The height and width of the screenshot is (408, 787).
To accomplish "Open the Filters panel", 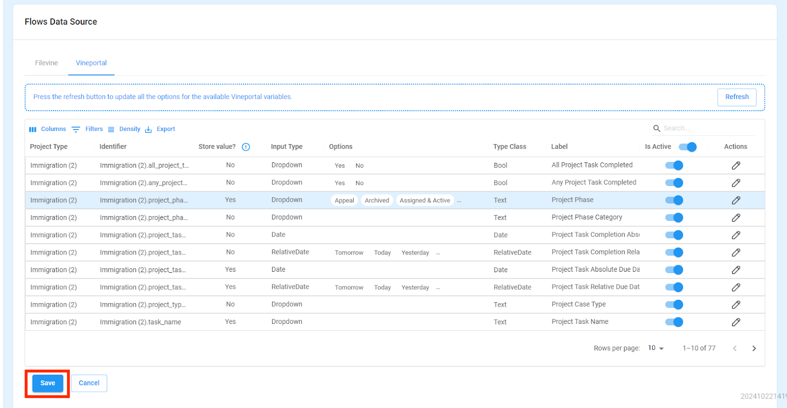I will point(88,129).
